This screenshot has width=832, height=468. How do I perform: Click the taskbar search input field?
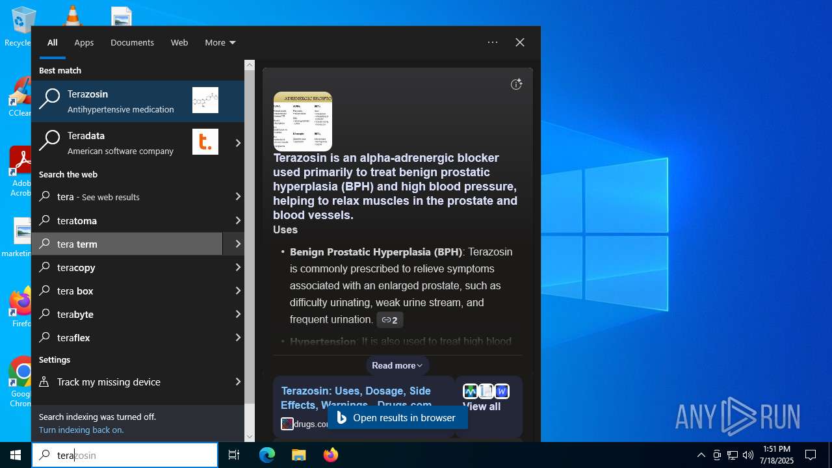click(x=125, y=455)
